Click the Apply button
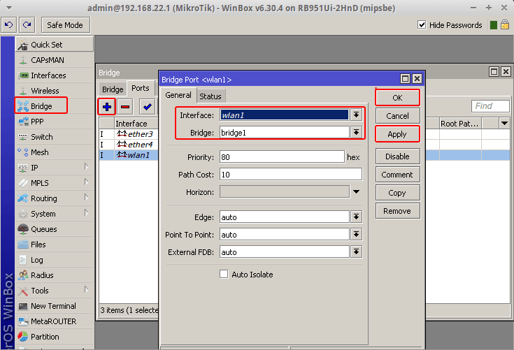Screen dimensions: 514x350 (x=397, y=134)
